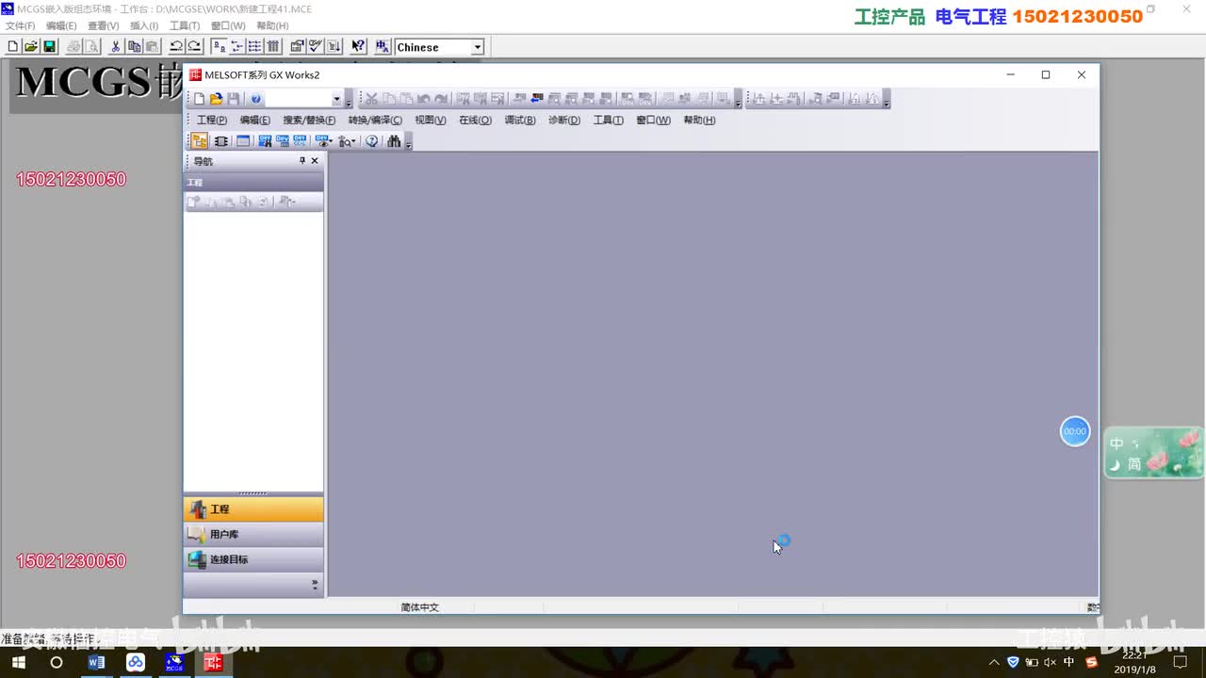
Task: Minimize the GX Works2 window
Action: pos(1011,75)
